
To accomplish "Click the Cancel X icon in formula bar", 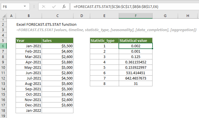I will [x=44, y=6].
